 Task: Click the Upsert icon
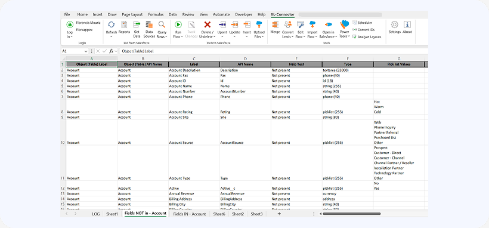click(222, 24)
